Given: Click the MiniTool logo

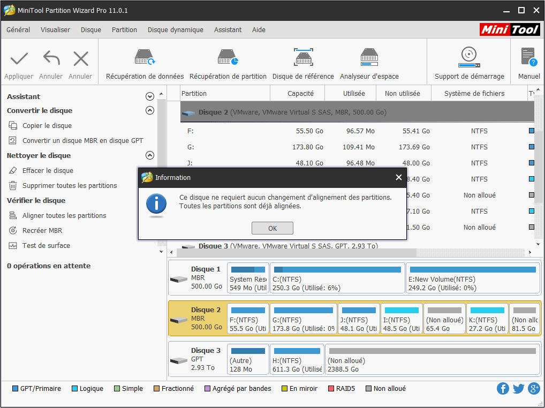Looking at the screenshot, I should (510, 30).
